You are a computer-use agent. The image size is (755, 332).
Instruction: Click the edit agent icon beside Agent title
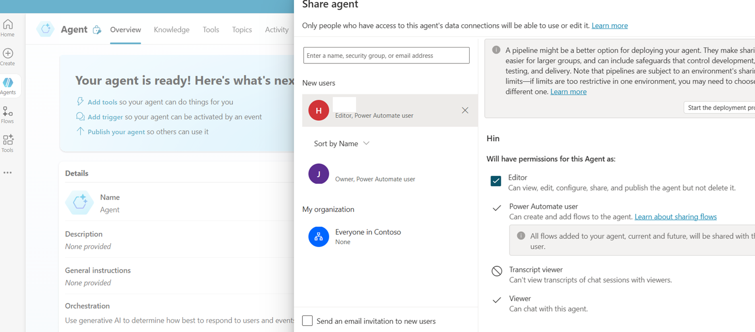click(x=97, y=30)
